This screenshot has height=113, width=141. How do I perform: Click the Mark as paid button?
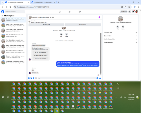[46, 25]
